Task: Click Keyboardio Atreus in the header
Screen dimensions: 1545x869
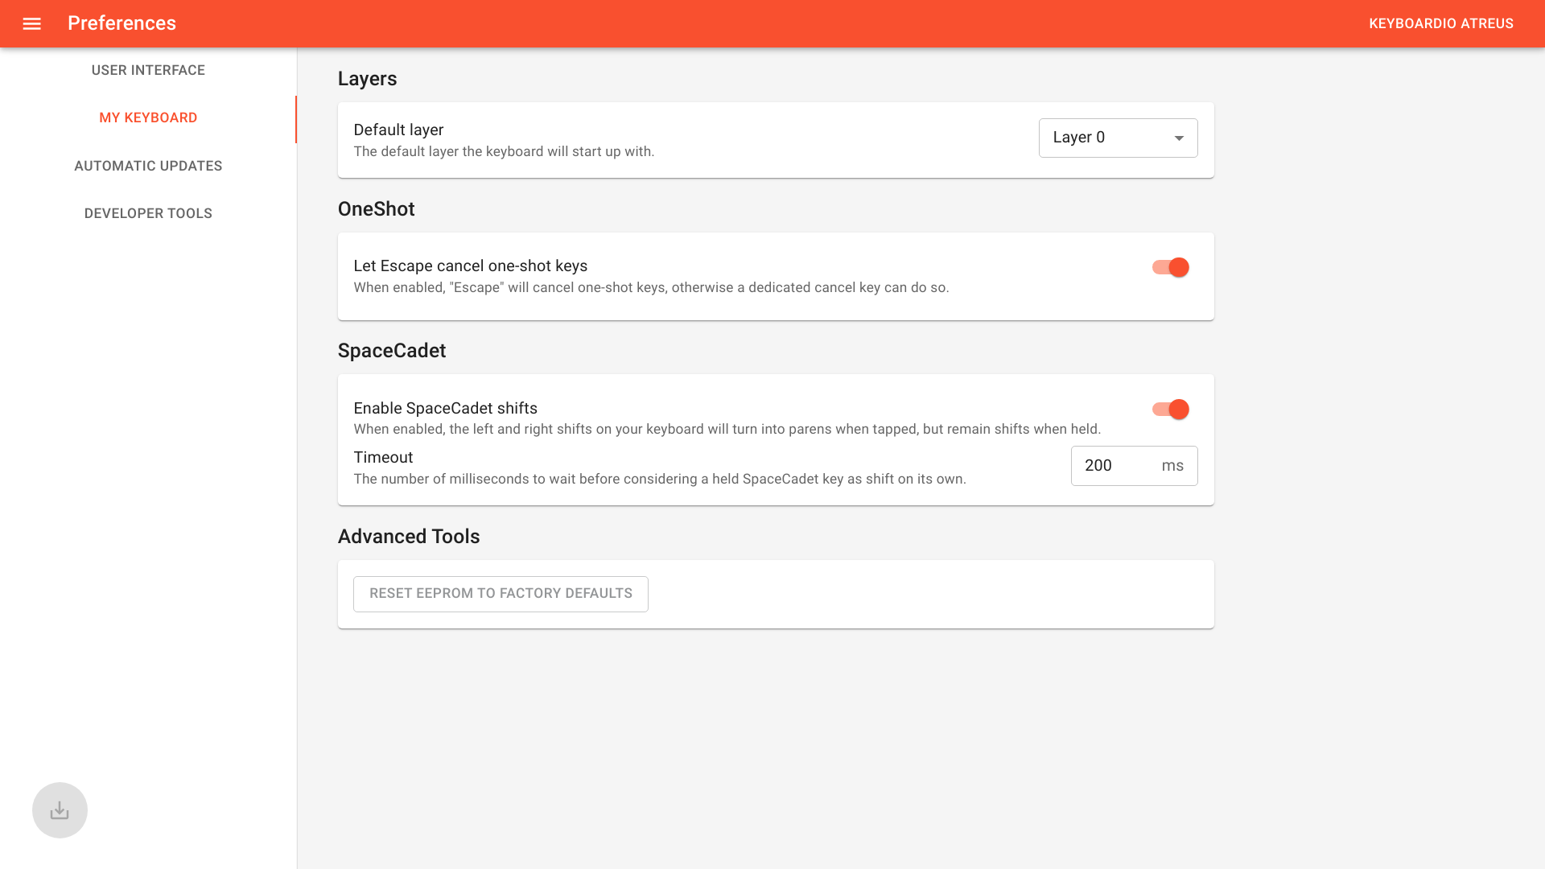Action: [1441, 23]
